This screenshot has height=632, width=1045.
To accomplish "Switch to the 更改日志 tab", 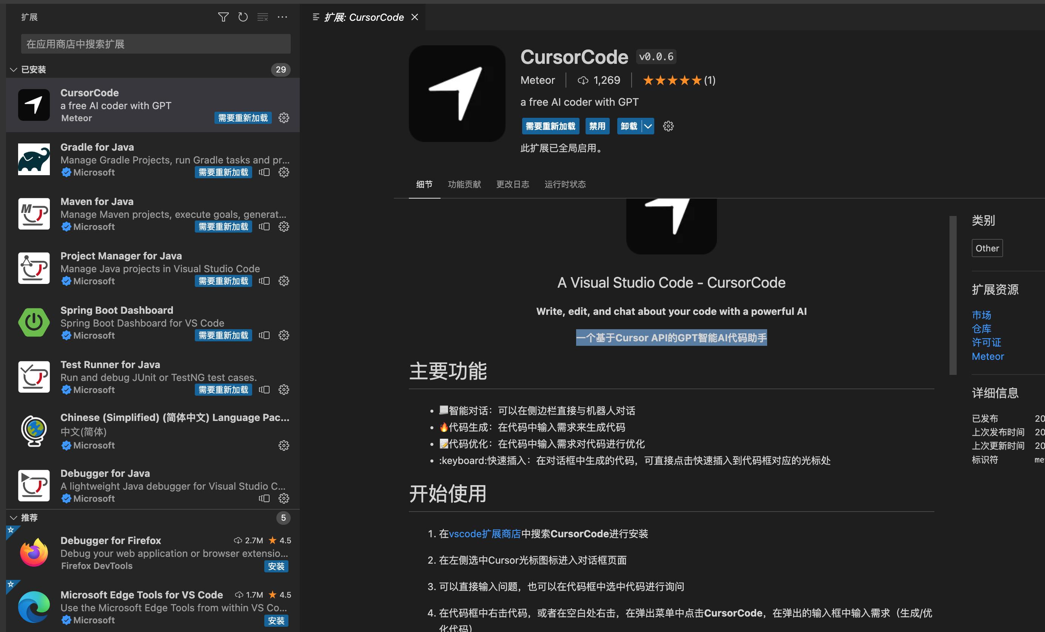I will click(x=513, y=184).
